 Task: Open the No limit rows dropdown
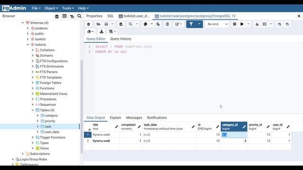click(217, 24)
